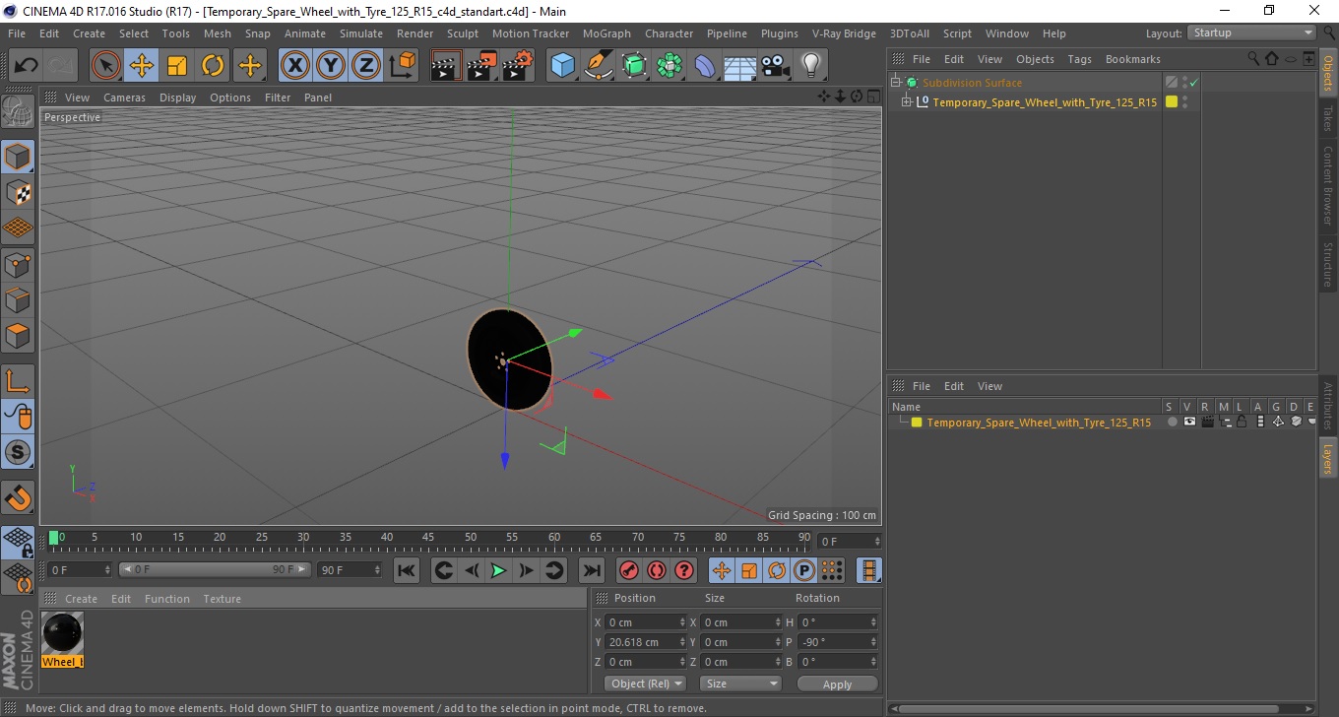Open the Takes side tab
This screenshot has height=717, width=1339.
[1328, 118]
